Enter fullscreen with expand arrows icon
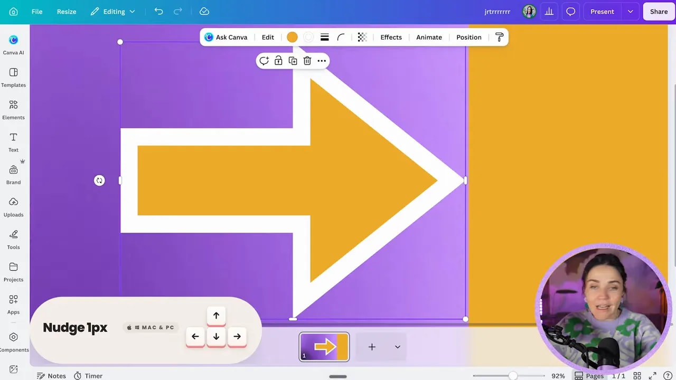Image resolution: width=676 pixels, height=380 pixels. point(653,376)
